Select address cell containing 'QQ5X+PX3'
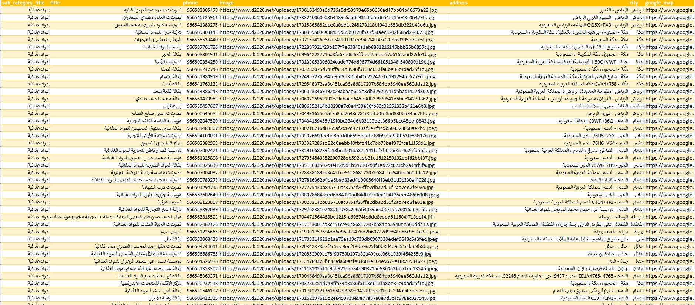 (583, 25)
